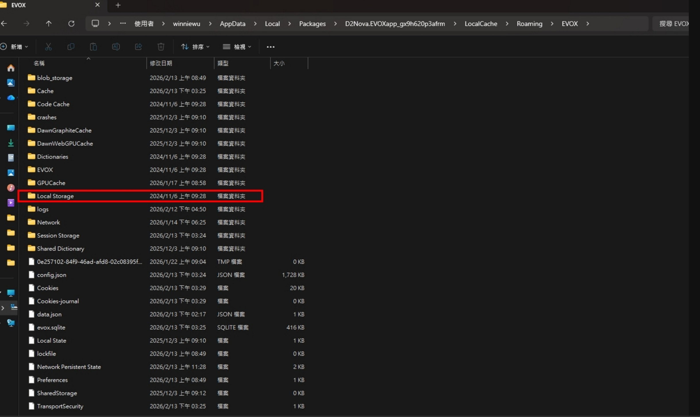700x417 pixels.
Task: Sort files by the 修改日期 column header
Action: pyautogui.click(x=161, y=63)
